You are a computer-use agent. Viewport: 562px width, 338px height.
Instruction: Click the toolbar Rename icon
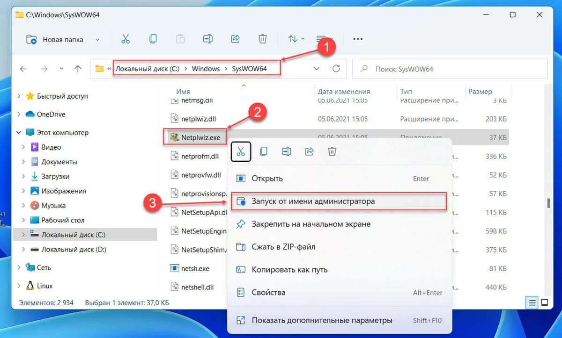click(208, 39)
